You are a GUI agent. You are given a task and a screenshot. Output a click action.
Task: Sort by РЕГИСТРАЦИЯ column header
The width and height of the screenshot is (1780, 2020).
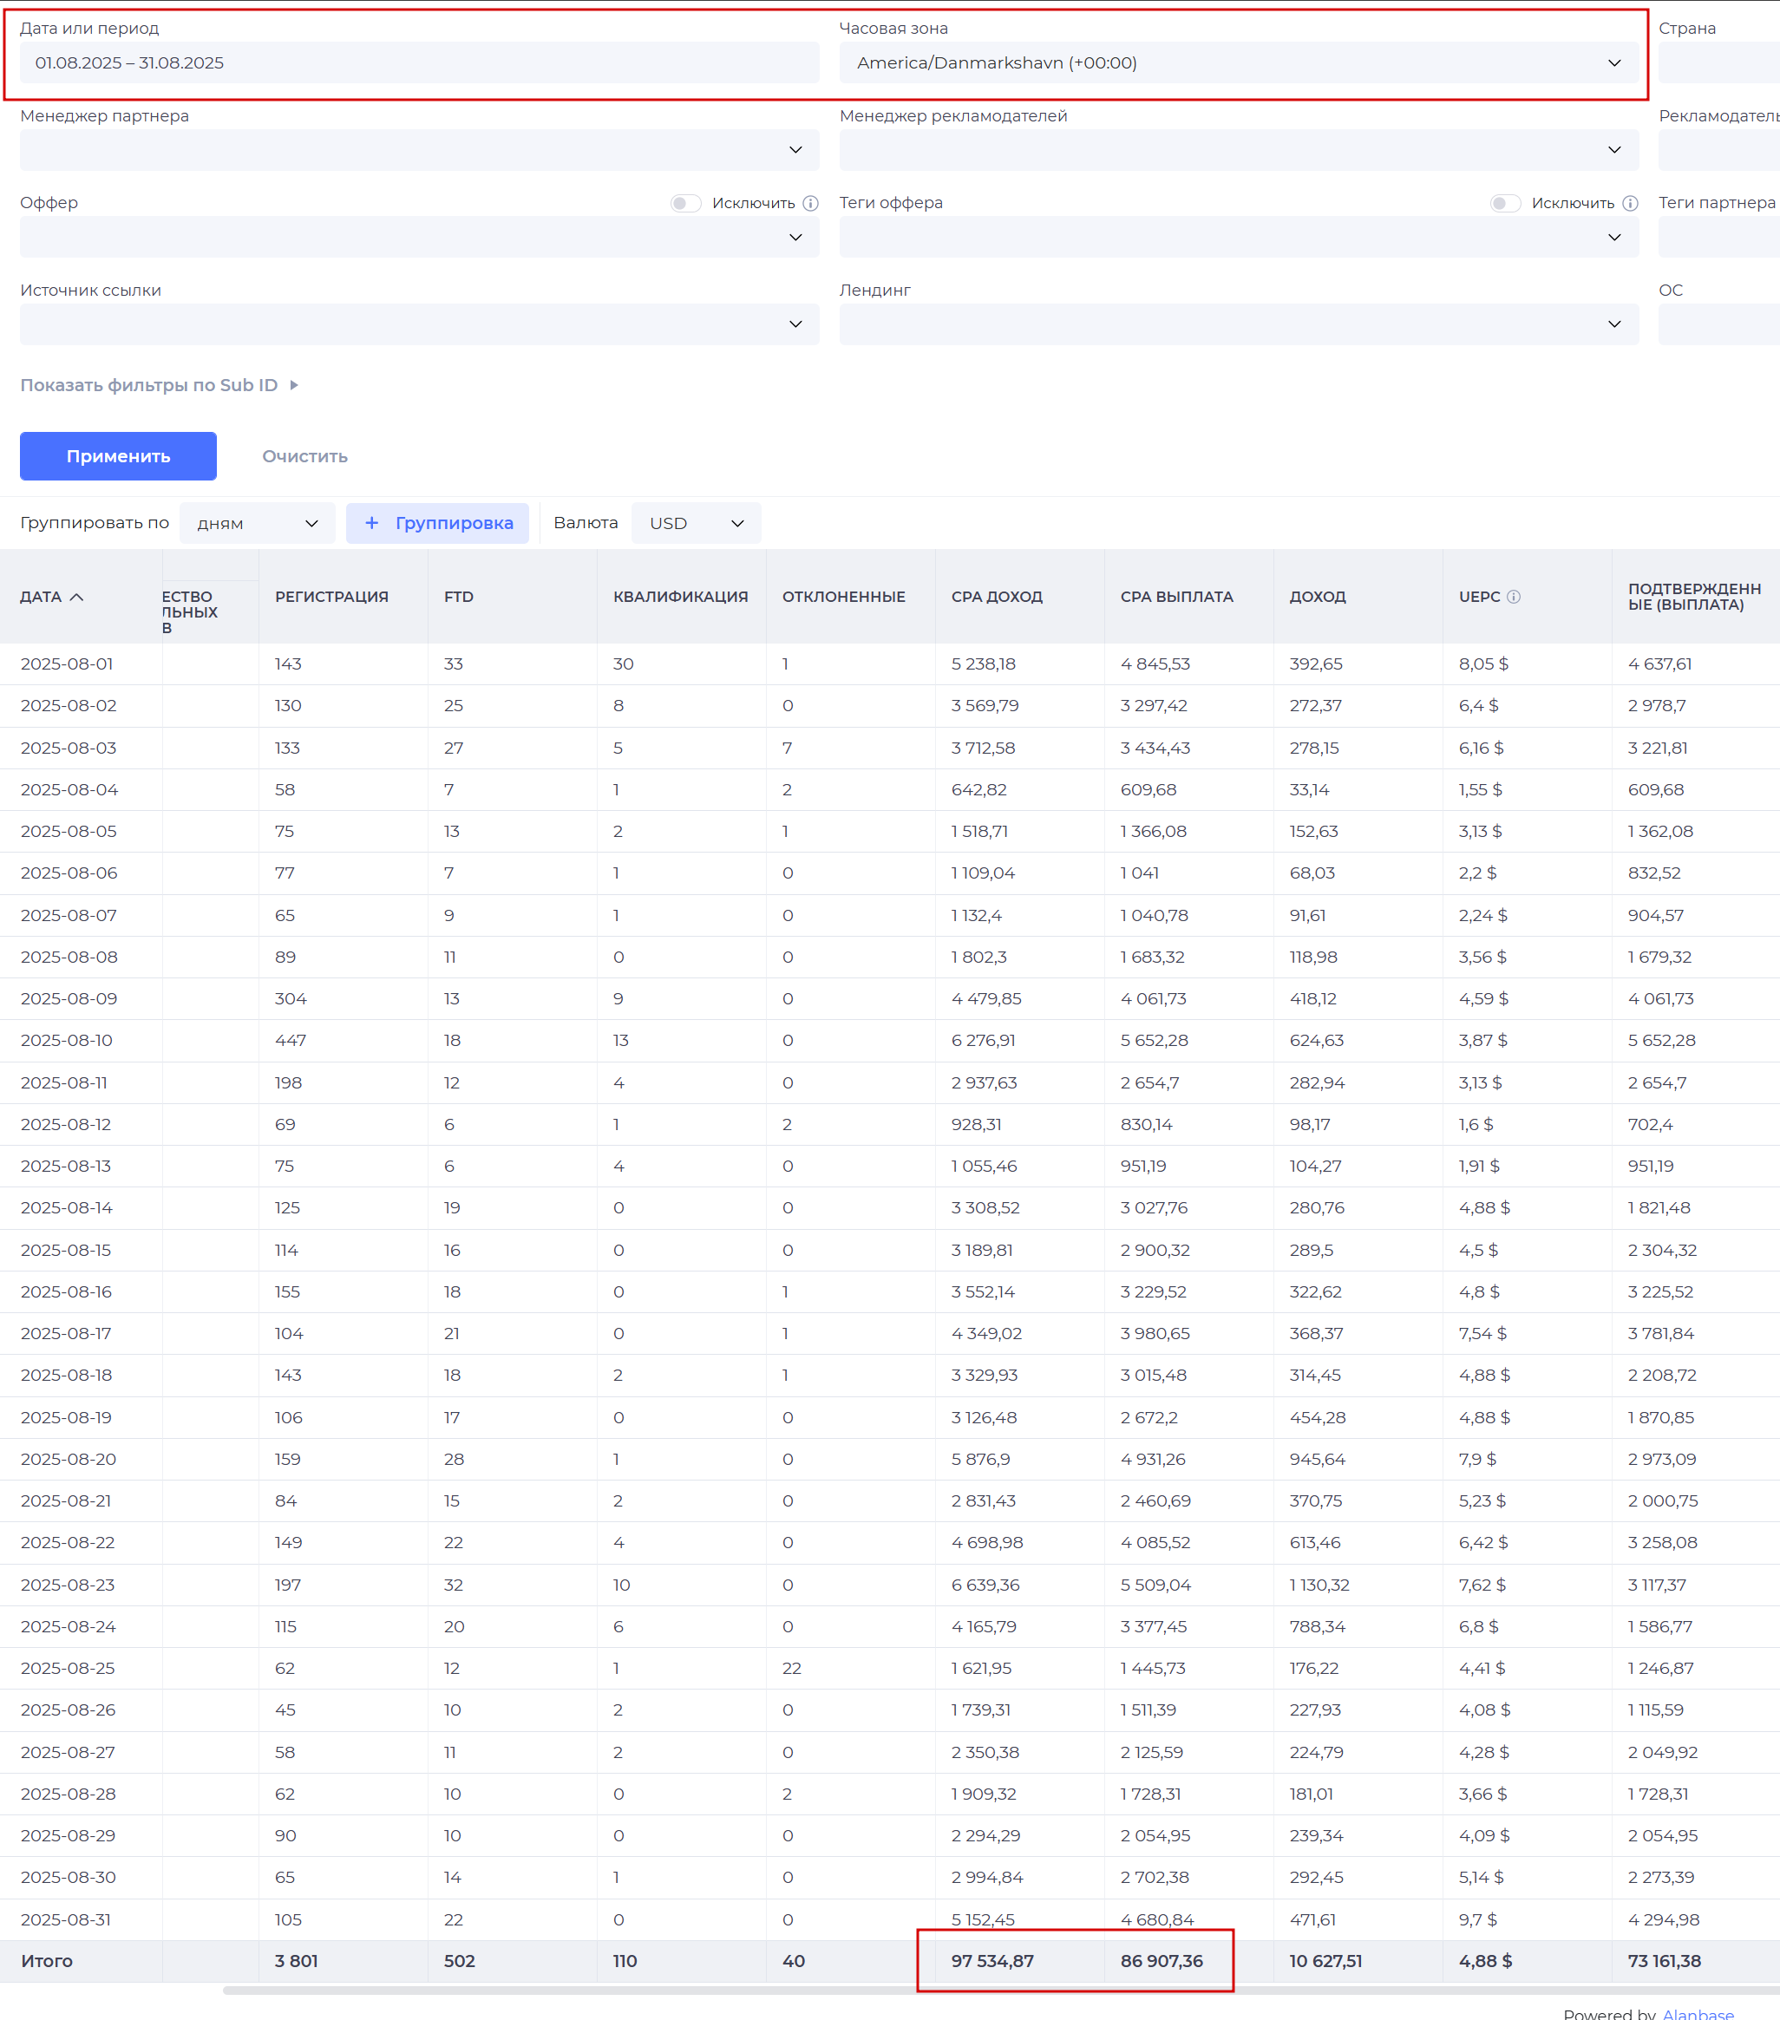coord(331,597)
